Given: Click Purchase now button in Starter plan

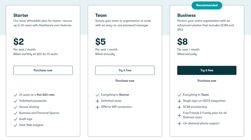Looking at the screenshot, I should pyautogui.click(x=43, y=70).
